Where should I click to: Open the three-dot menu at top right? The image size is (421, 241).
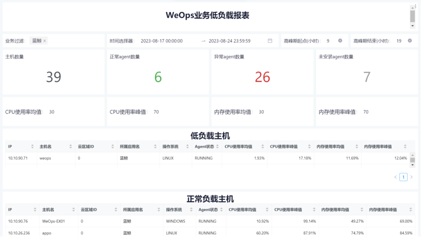(416, 6)
